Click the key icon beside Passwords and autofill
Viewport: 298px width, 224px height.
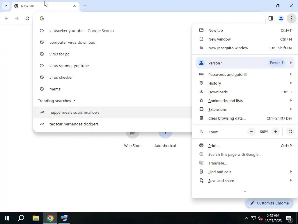coord(201,74)
